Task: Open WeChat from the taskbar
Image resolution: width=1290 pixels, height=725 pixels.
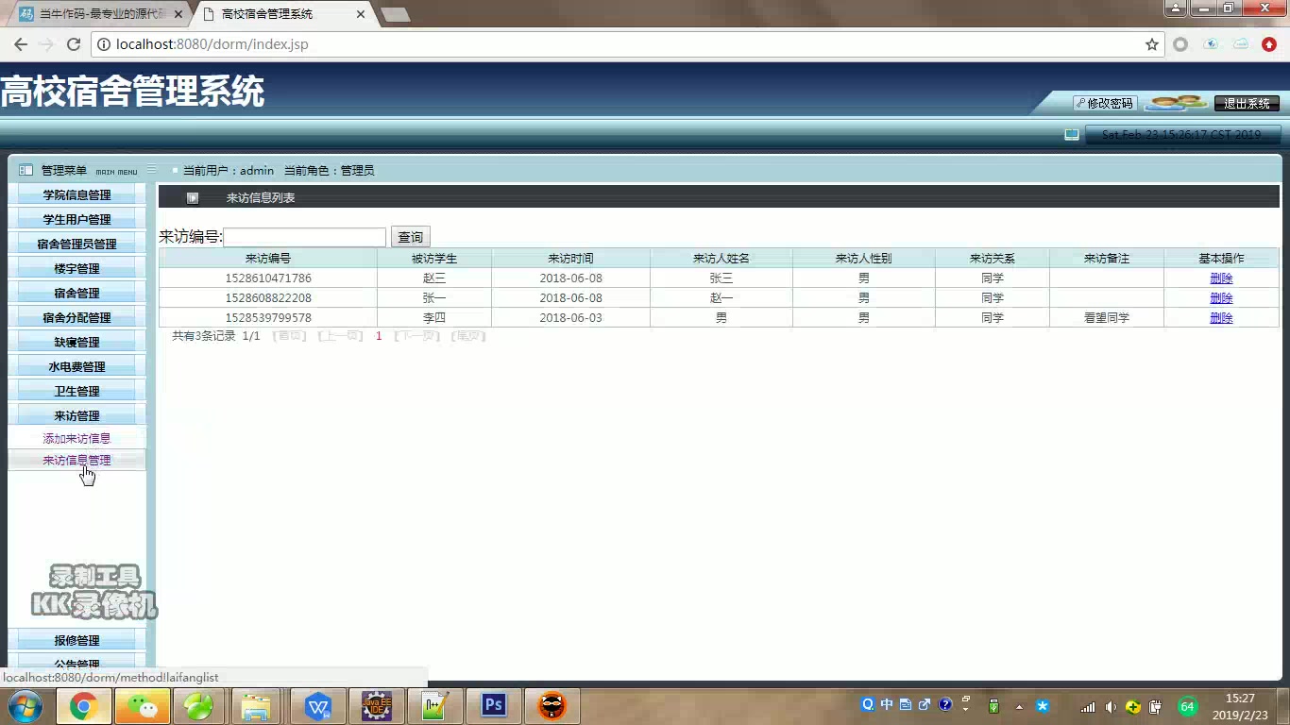Action: 143,706
